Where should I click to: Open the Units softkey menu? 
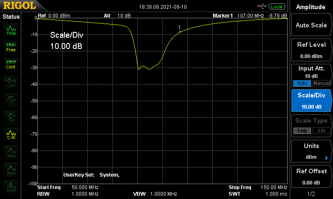311,151
